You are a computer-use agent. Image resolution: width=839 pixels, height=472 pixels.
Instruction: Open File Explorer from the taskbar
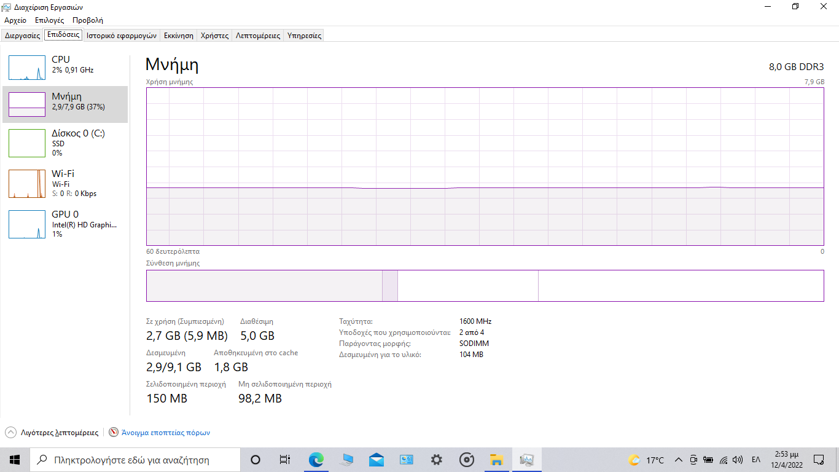pyautogui.click(x=496, y=460)
